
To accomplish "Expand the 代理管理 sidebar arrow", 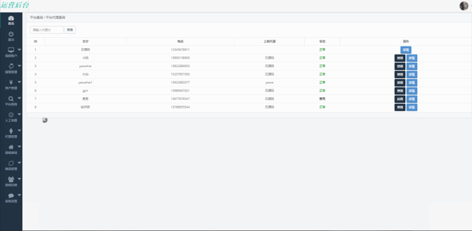I will [x=19, y=130].
